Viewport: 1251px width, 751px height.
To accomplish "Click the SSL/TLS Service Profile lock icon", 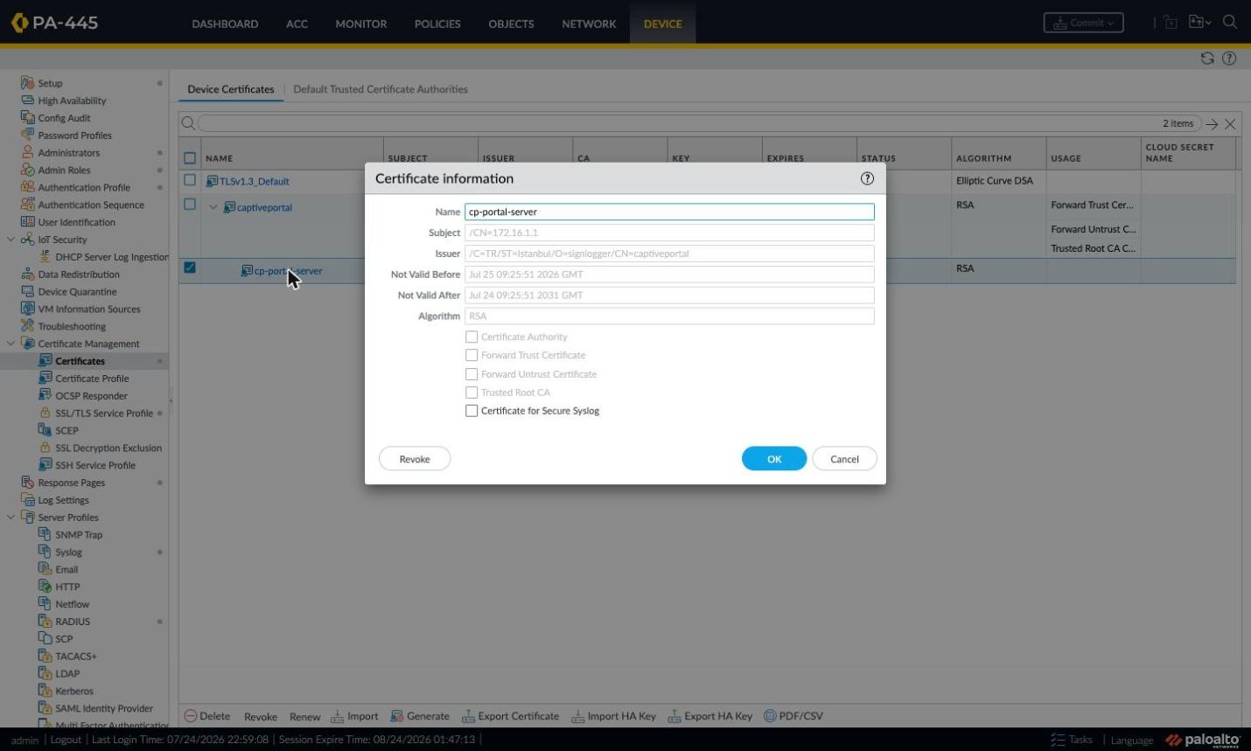I will pyautogui.click(x=45, y=413).
